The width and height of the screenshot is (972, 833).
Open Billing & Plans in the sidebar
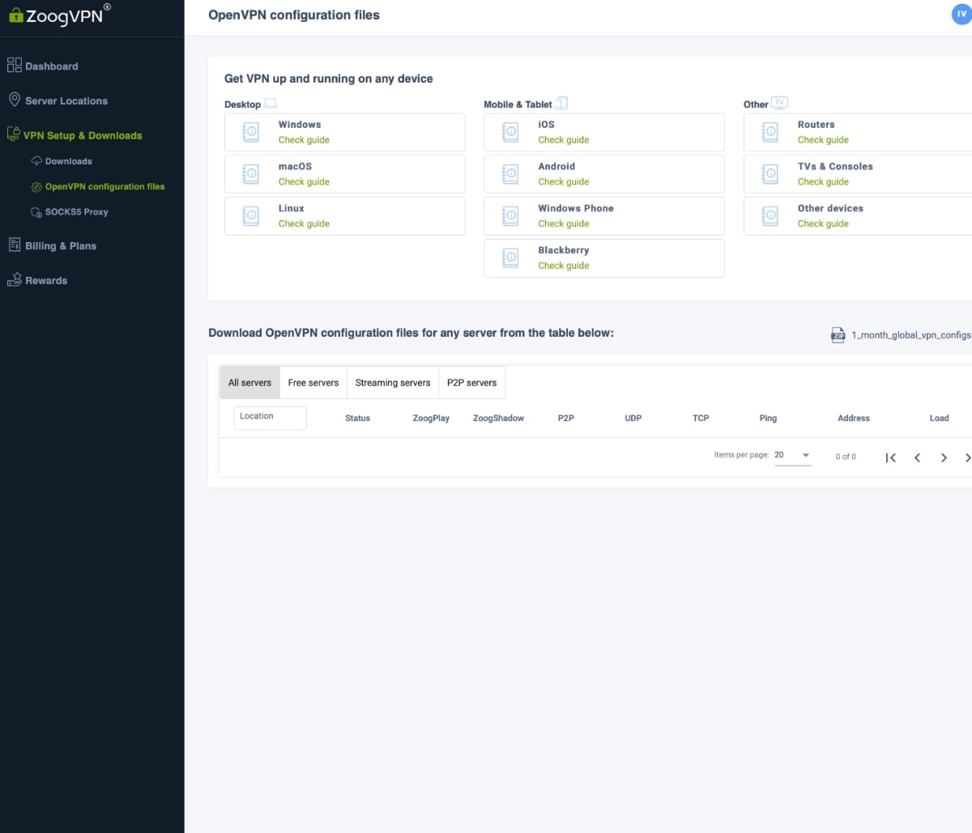coord(61,246)
